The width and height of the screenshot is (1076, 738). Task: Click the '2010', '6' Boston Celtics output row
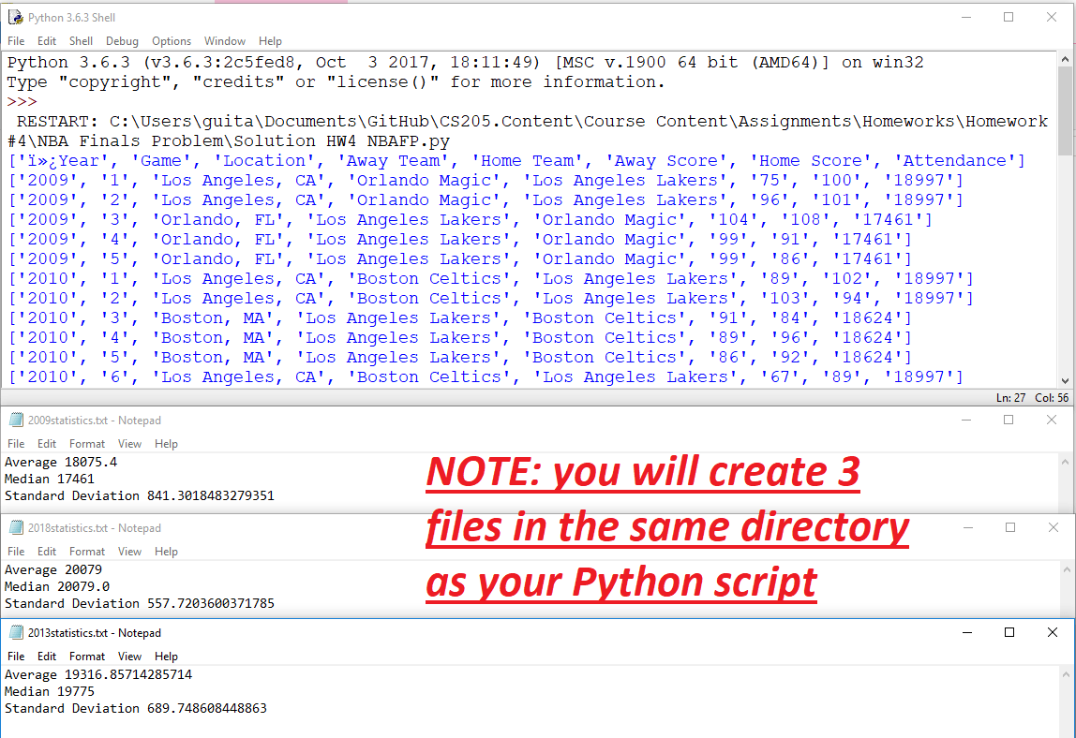pos(486,376)
